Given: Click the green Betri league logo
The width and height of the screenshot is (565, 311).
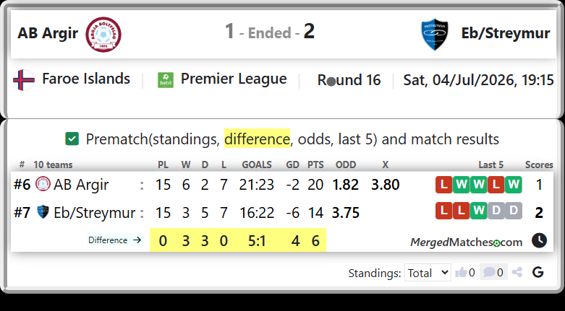Looking at the screenshot, I should point(166,80).
